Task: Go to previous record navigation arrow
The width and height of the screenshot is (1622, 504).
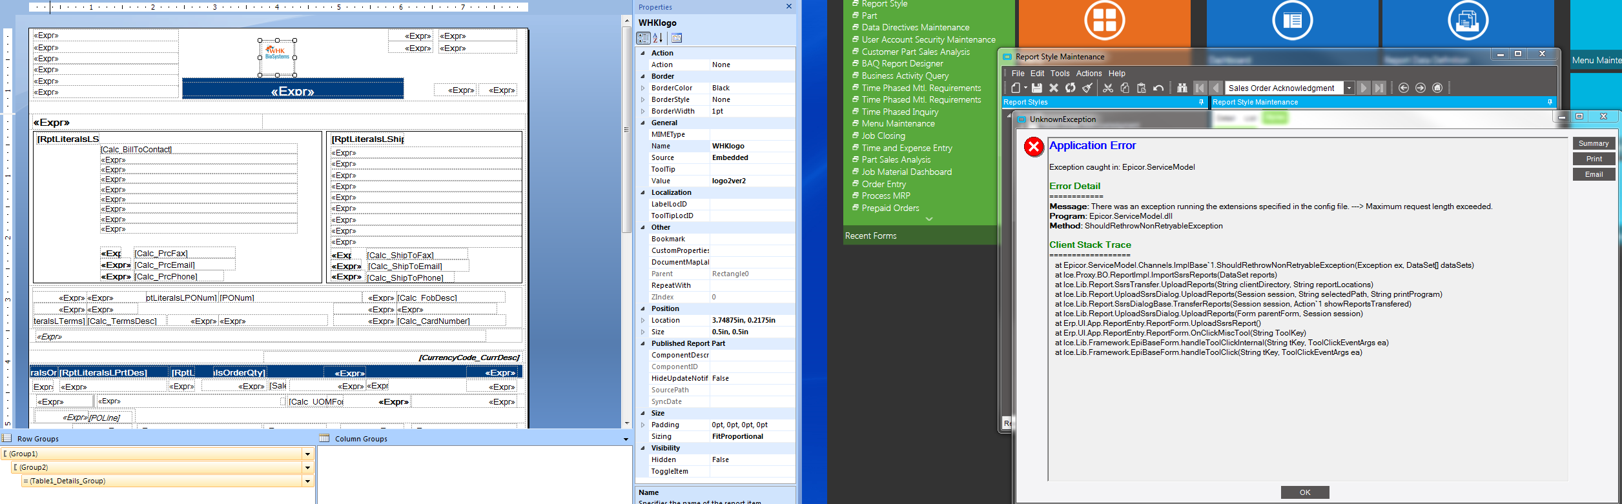Action: tap(1216, 88)
